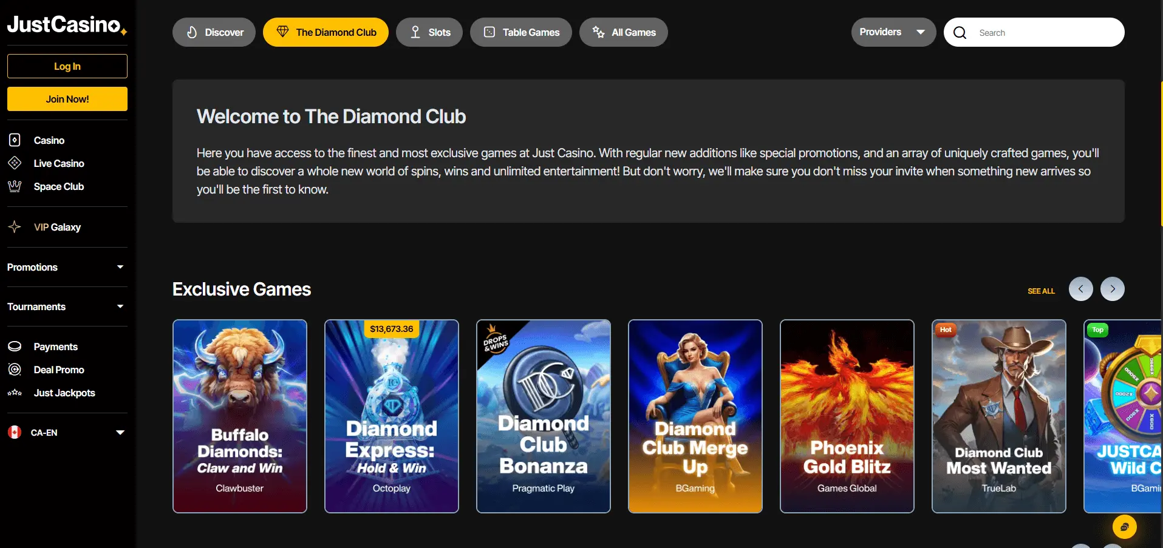Click the Payments coin icon
Screen dimensions: 1163x548
click(x=15, y=347)
